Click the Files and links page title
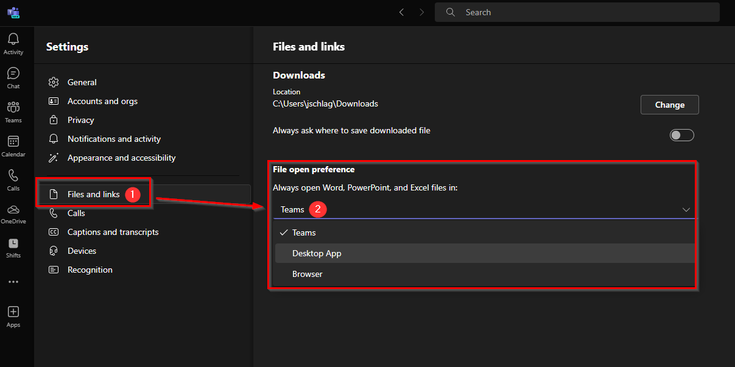 309,47
